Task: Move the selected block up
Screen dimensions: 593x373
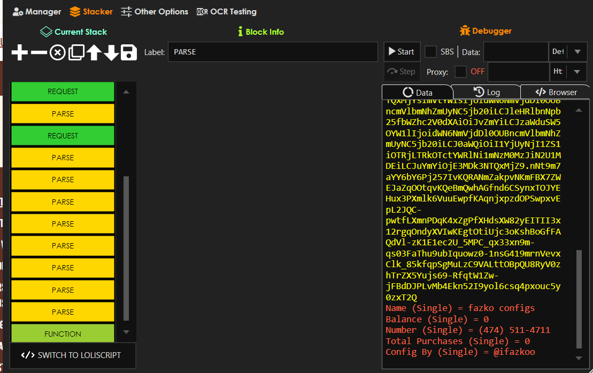Action: (93, 52)
